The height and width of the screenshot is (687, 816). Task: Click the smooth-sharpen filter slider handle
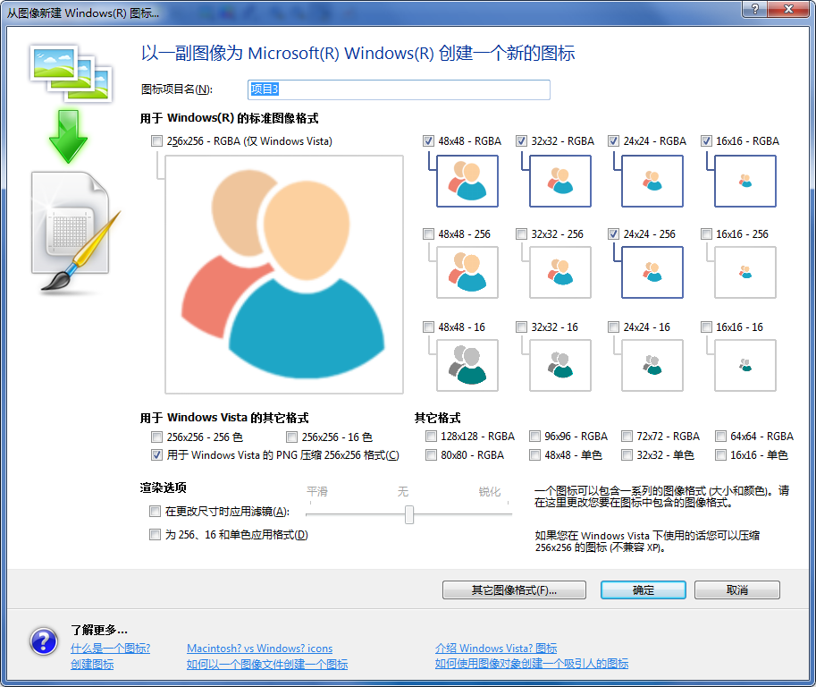pyautogui.click(x=409, y=514)
